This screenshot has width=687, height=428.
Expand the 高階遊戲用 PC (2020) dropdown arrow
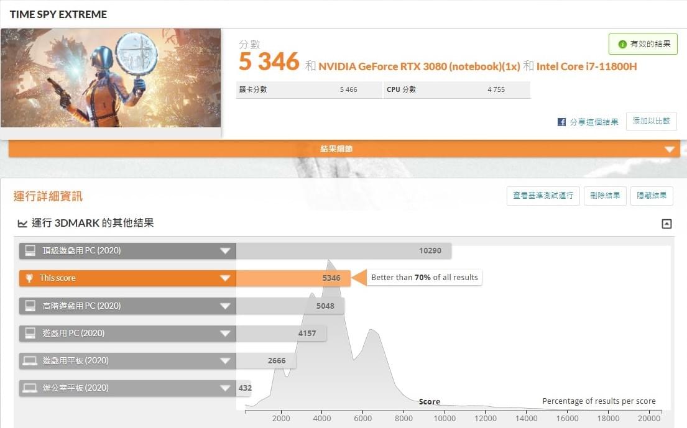click(225, 306)
